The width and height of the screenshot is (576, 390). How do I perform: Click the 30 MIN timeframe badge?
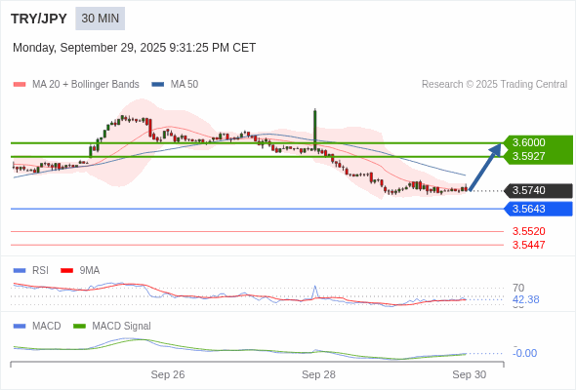(x=100, y=19)
